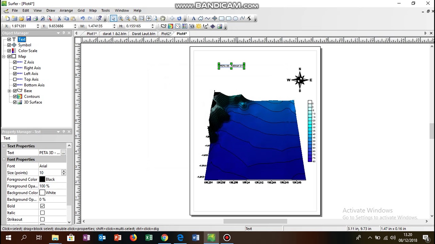
Task: Select the Polyline drawing tool
Action: [207, 18]
